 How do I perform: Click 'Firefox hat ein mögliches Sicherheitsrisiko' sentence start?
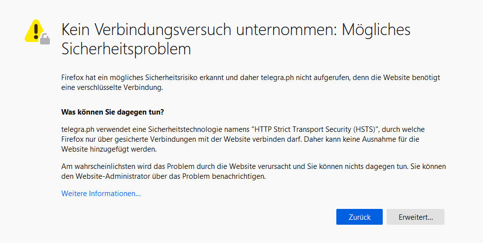click(129, 78)
